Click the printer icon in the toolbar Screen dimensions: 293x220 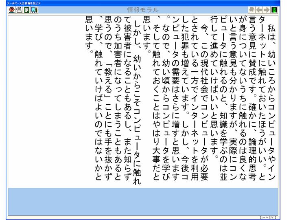(x=19, y=10)
